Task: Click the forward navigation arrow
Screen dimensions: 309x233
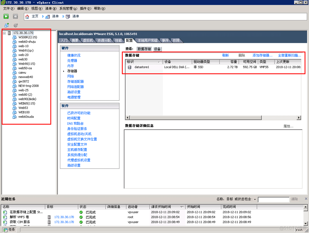Action: [x=15, y=16]
